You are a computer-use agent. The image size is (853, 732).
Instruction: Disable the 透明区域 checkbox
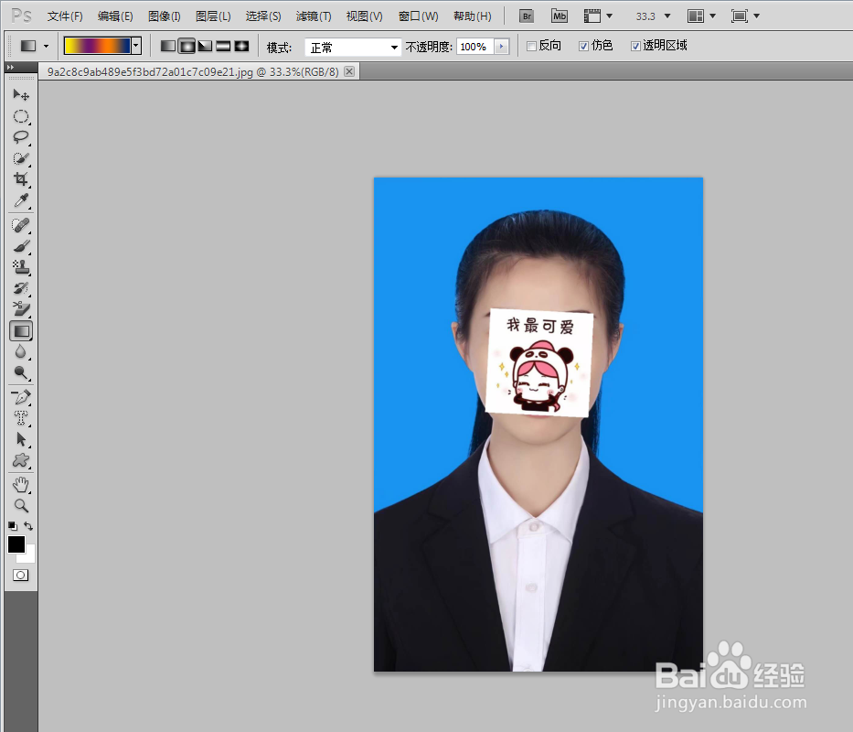click(635, 45)
